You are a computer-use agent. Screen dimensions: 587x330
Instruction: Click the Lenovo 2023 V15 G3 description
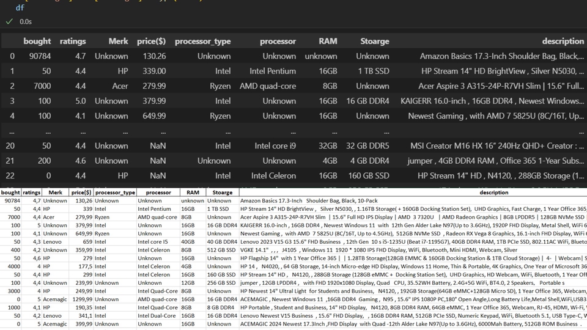coord(413,242)
